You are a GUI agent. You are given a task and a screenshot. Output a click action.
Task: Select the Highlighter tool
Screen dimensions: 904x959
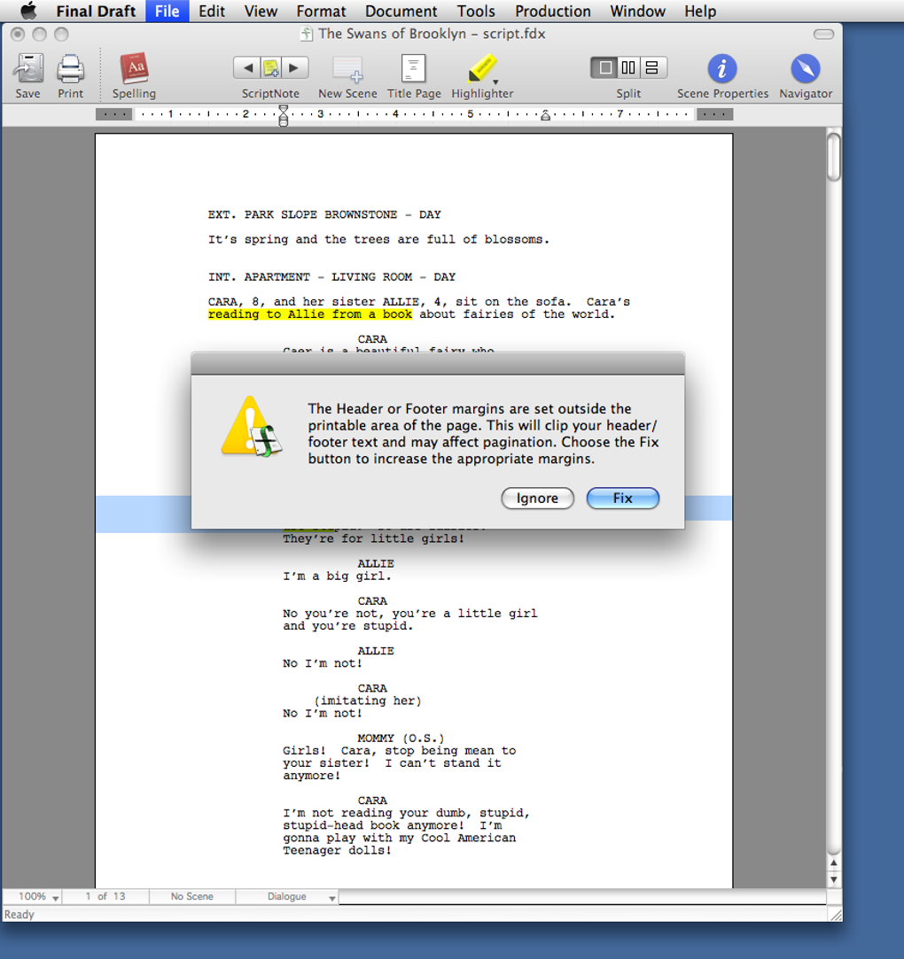coord(481,67)
